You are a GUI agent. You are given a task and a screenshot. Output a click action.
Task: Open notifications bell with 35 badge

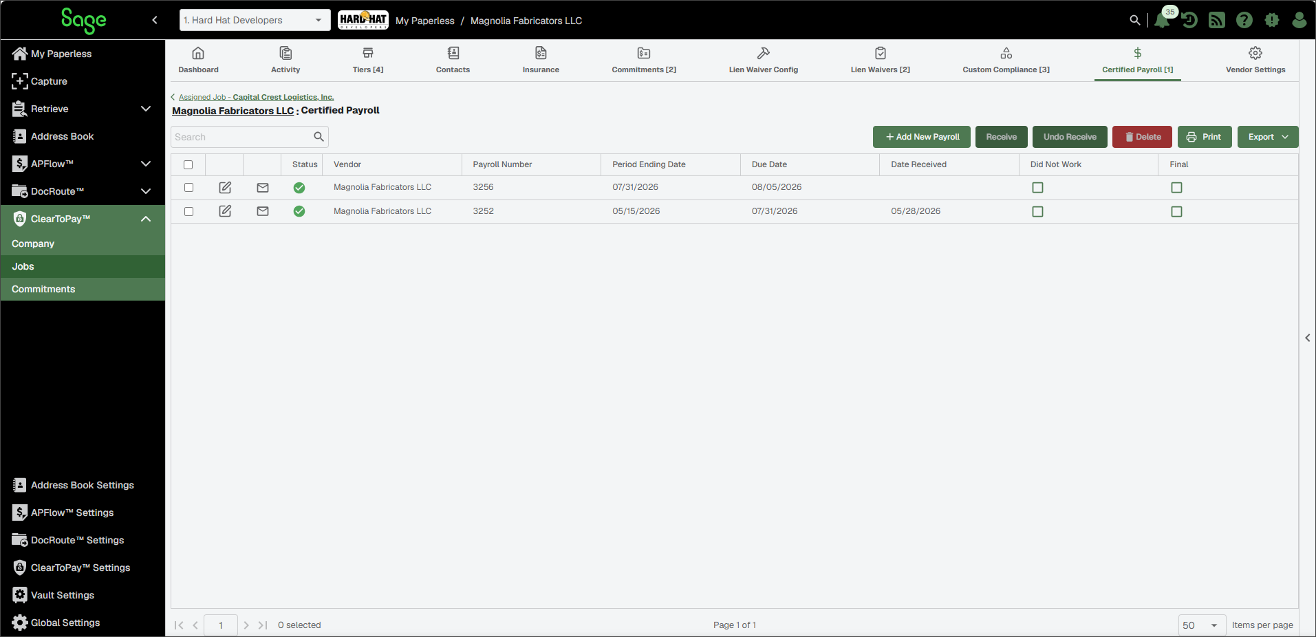1163,20
